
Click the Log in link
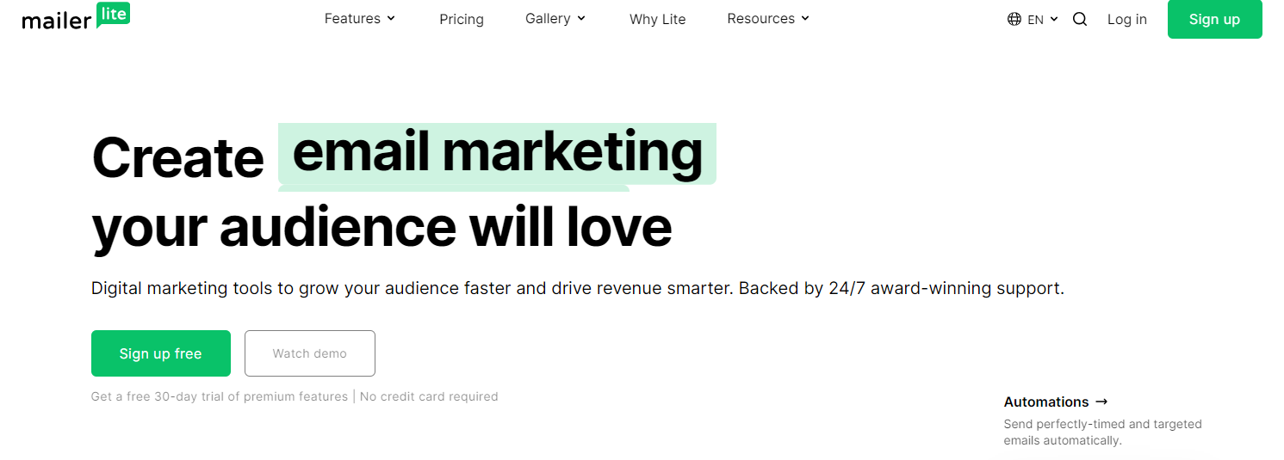pyautogui.click(x=1127, y=19)
